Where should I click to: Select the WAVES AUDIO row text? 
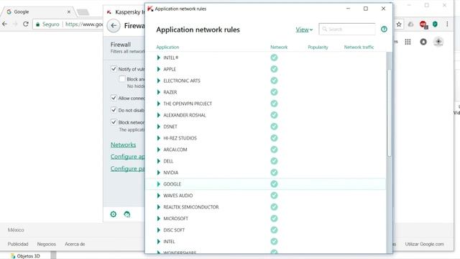(178, 196)
